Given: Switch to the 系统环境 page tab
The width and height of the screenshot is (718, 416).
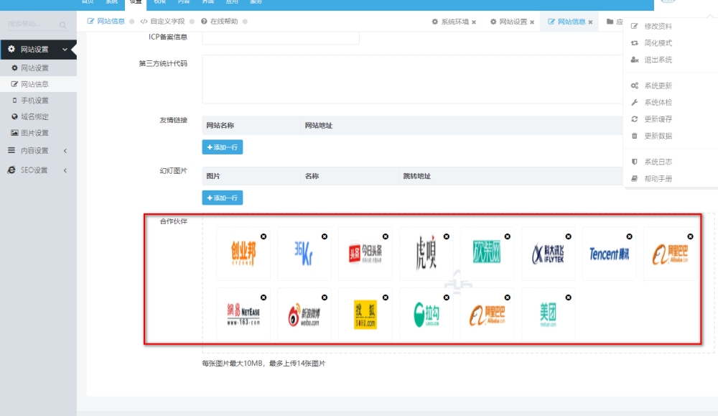Looking at the screenshot, I should click(x=451, y=22).
